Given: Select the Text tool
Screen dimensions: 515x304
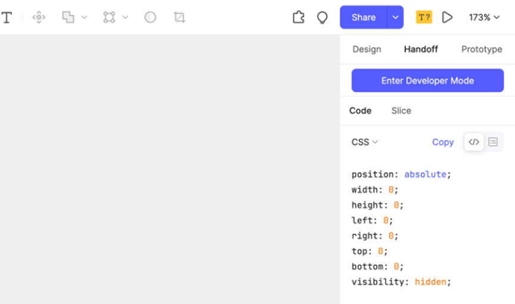Looking at the screenshot, I should 7,18.
